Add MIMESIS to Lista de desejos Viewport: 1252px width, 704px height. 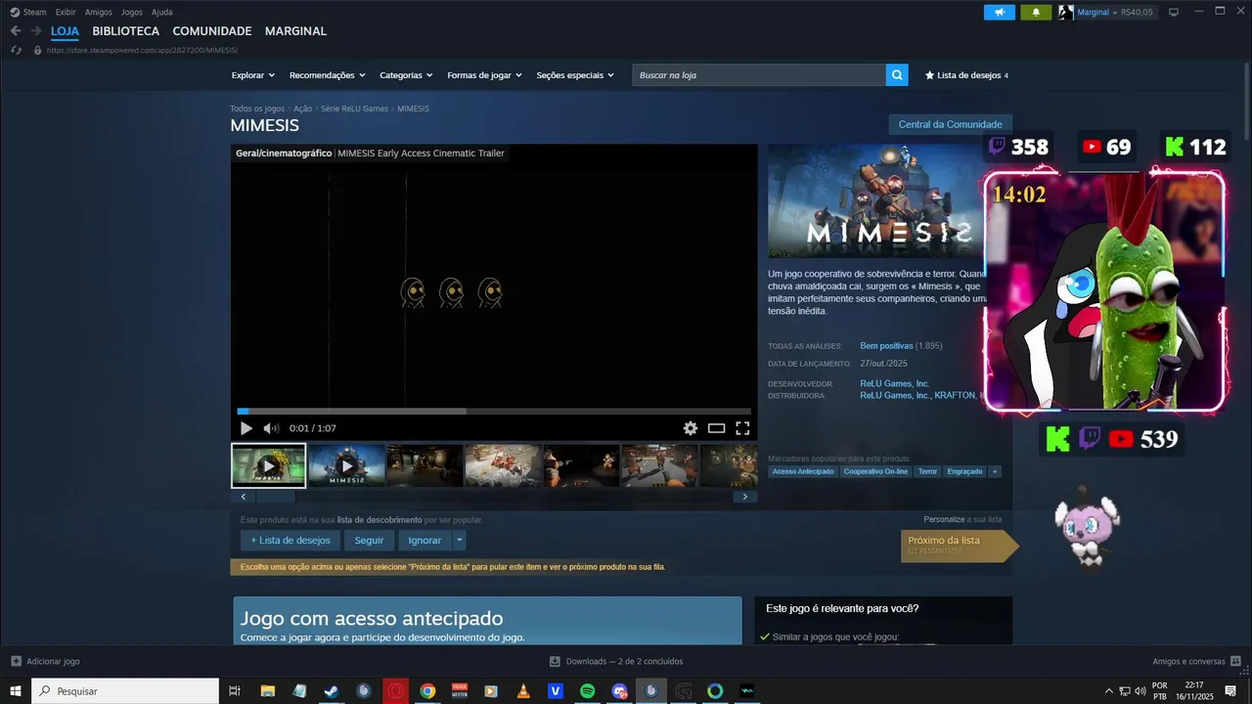tap(291, 540)
